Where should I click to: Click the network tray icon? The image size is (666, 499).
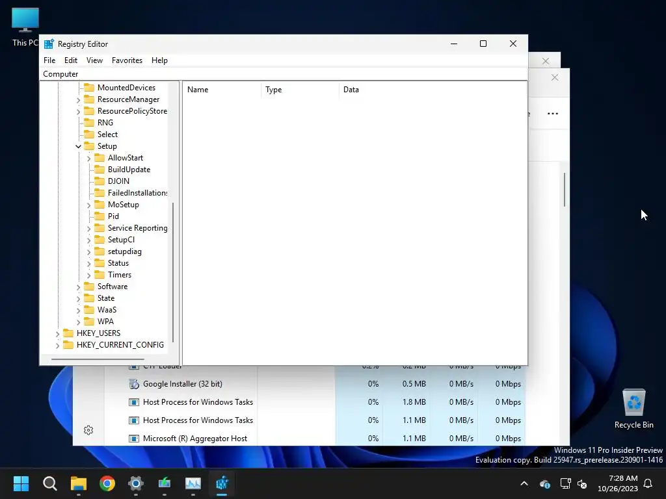click(565, 483)
